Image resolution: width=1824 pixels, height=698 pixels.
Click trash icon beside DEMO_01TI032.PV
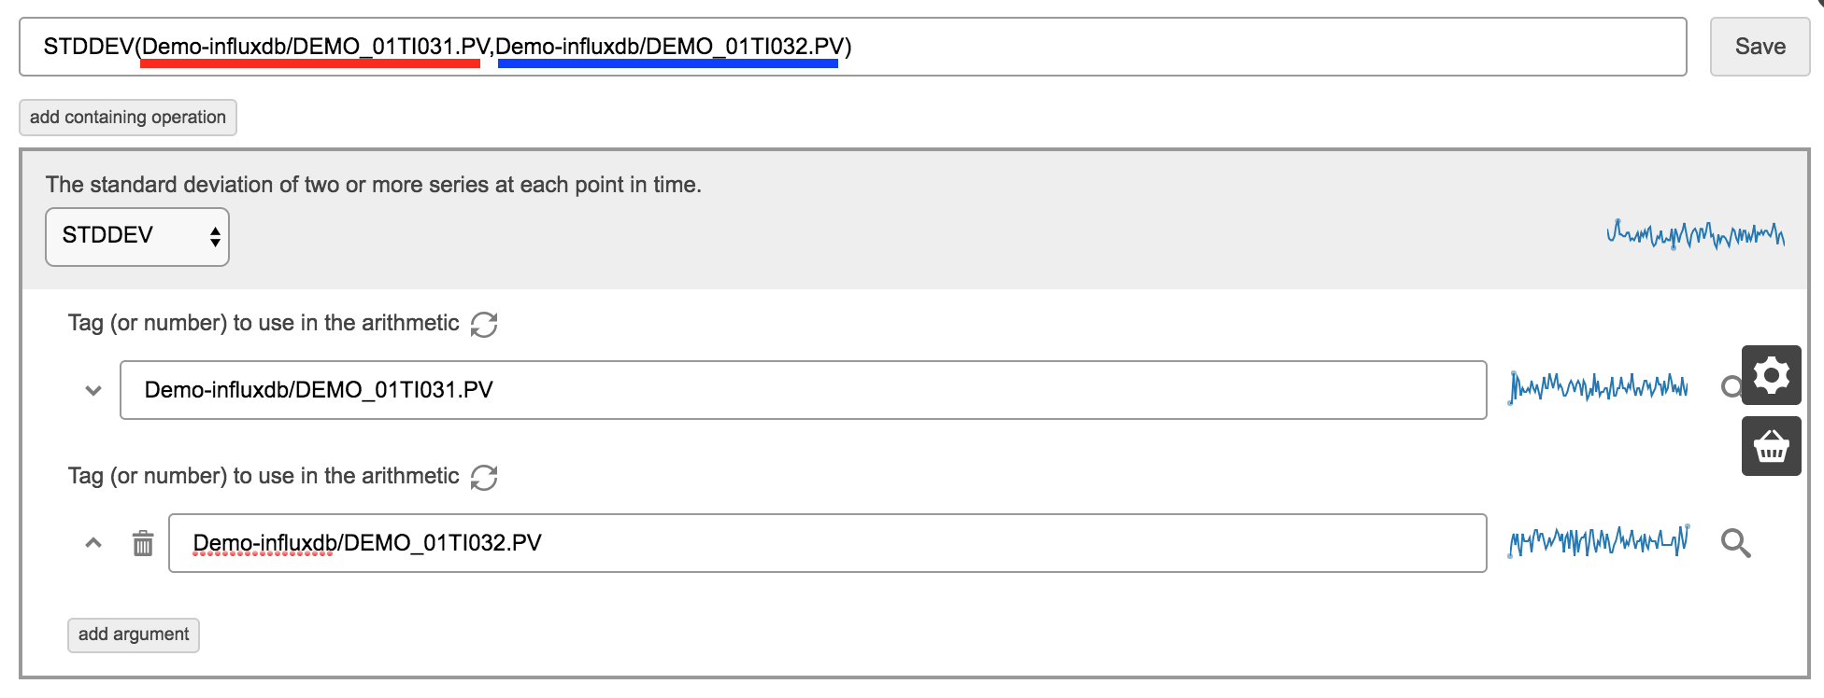click(x=143, y=543)
